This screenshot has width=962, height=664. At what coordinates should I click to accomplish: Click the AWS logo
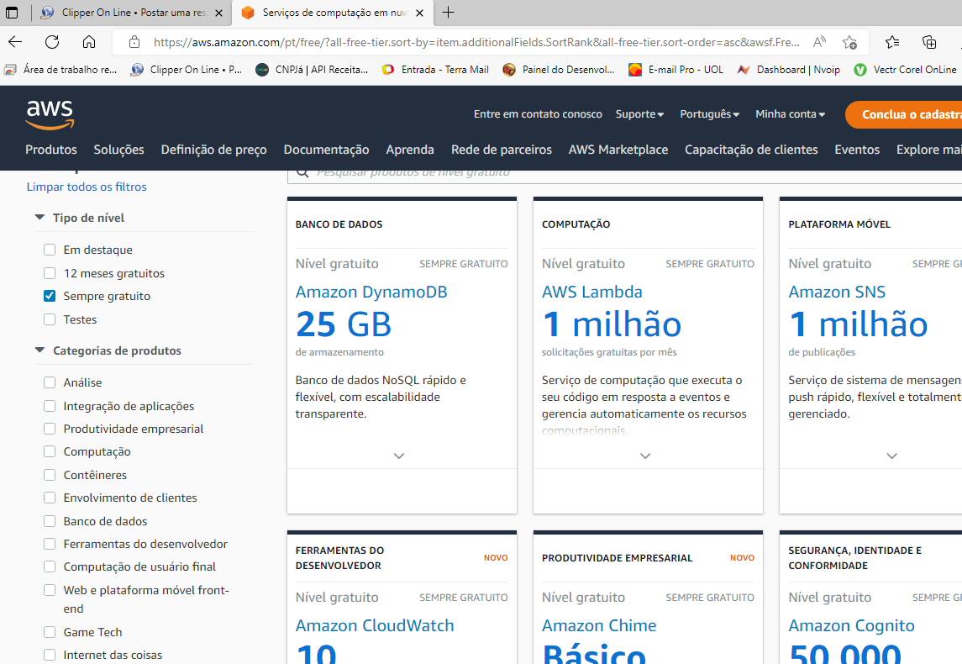pyautogui.click(x=50, y=115)
